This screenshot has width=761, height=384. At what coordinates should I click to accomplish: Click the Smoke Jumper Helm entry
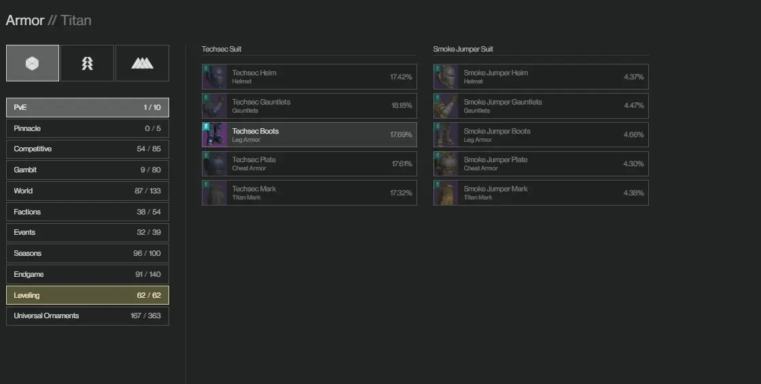(542, 77)
